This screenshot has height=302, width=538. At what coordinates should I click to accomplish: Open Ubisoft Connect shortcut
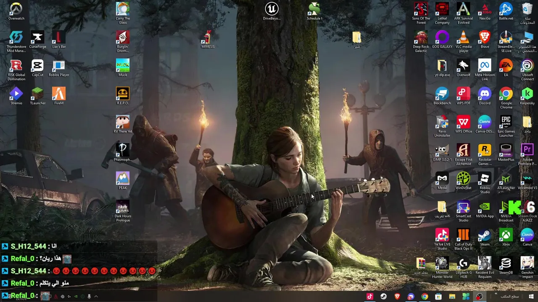(527, 70)
